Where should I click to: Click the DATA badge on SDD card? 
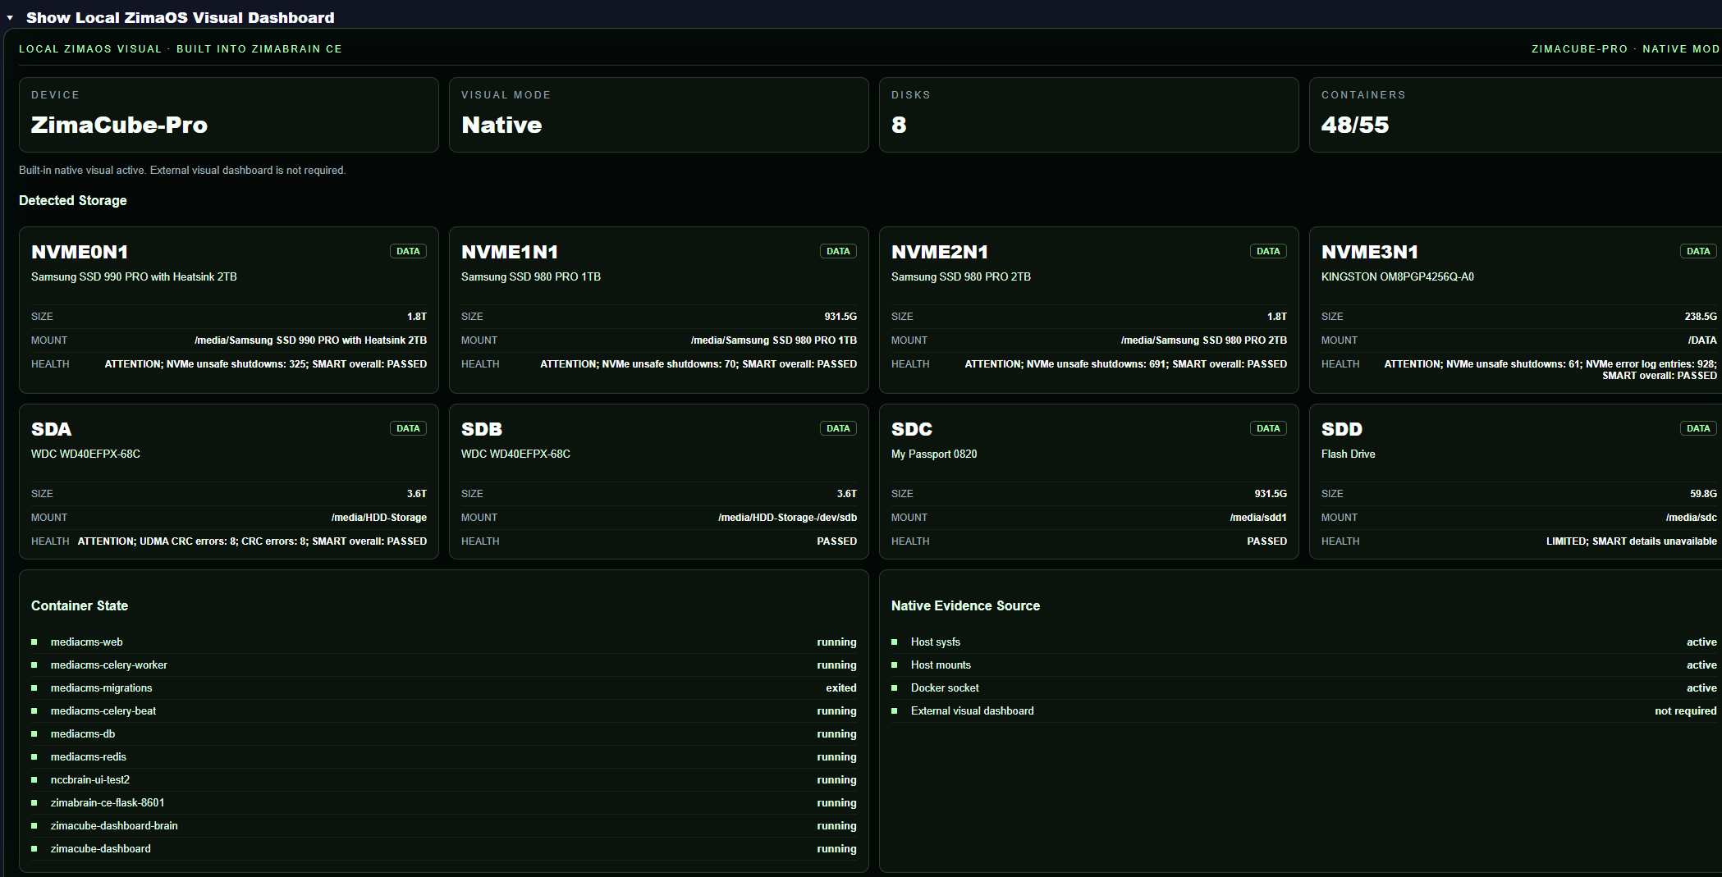click(1698, 428)
